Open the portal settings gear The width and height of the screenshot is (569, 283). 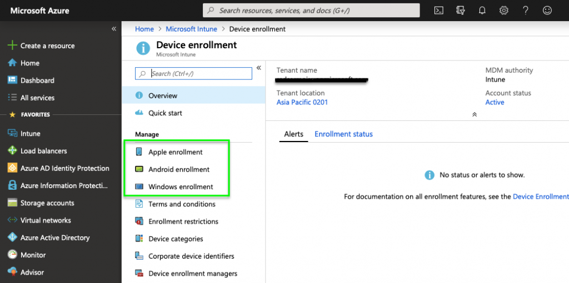[503, 11]
